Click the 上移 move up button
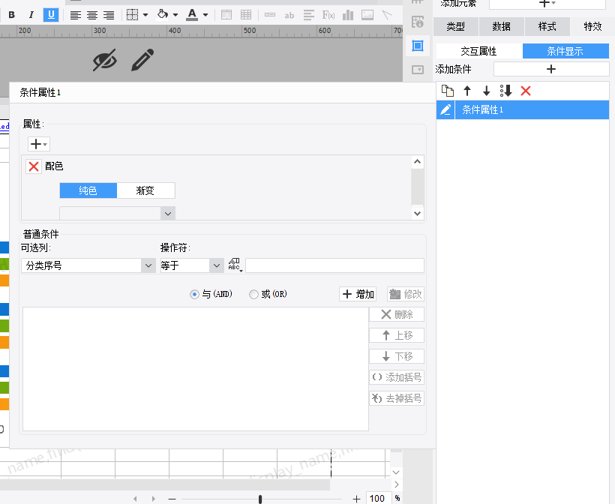The height and width of the screenshot is (504, 615). click(397, 335)
